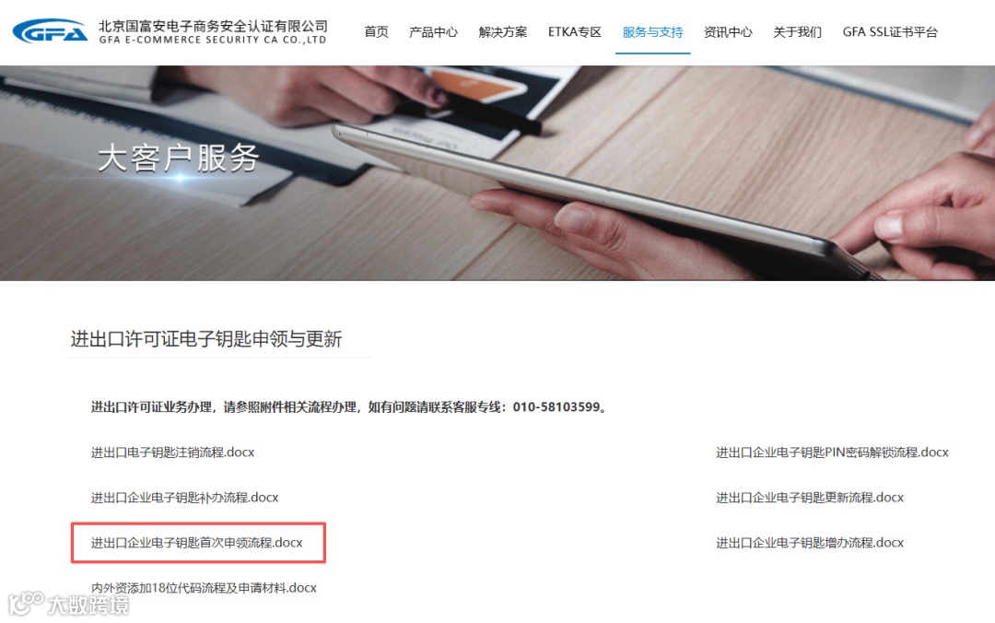Open the 产品中心 menu
This screenshot has width=995, height=623.
433,31
